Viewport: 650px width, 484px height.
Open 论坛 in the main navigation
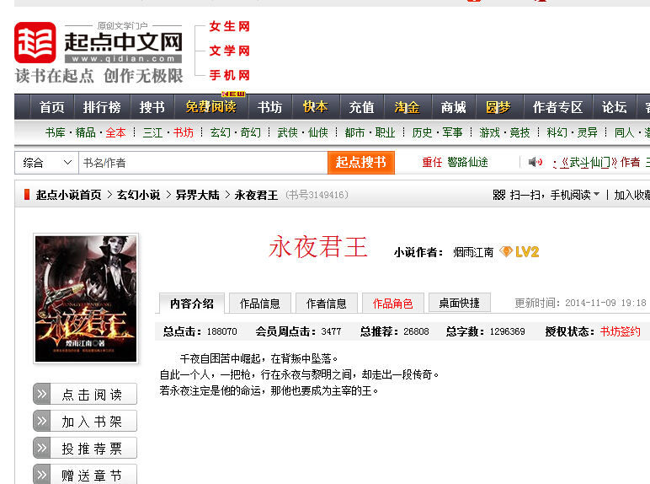coord(615,107)
